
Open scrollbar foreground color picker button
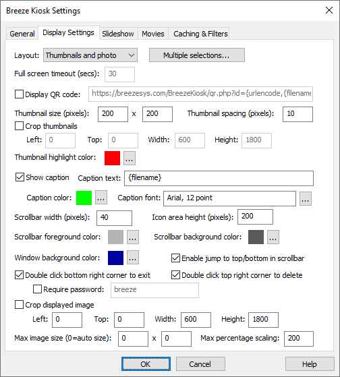click(133, 237)
